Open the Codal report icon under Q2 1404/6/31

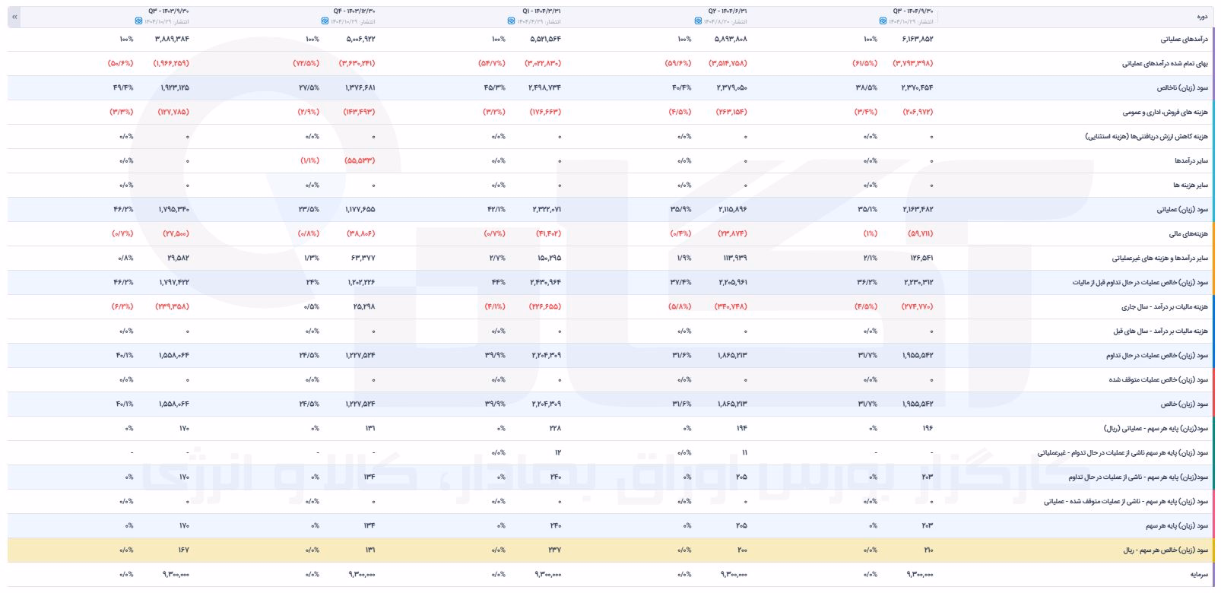[696, 21]
